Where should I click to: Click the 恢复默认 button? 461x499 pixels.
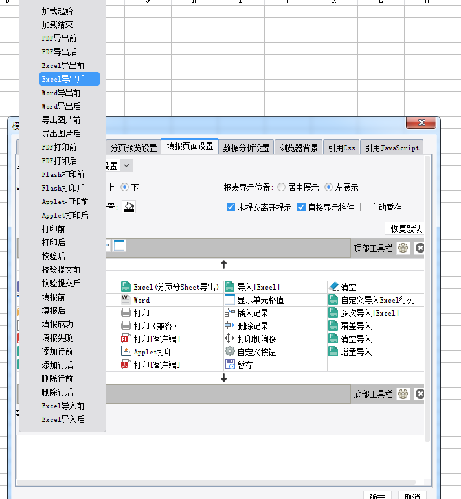(405, 229)
